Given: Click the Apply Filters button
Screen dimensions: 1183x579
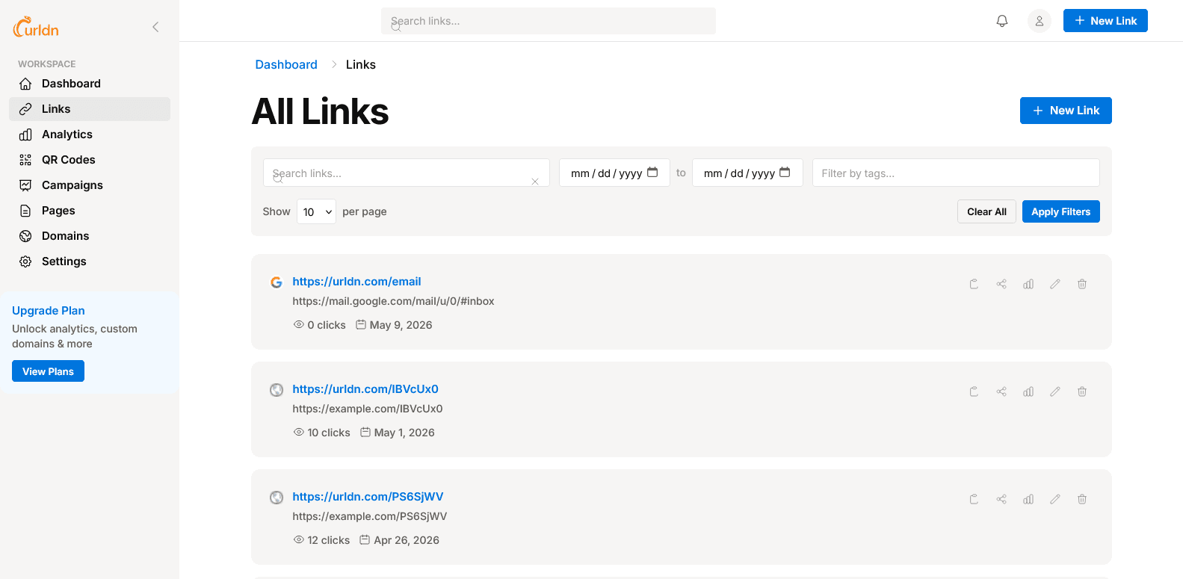Looking at the screenshot, I should pyautogui.click(x=1060, y=211).
